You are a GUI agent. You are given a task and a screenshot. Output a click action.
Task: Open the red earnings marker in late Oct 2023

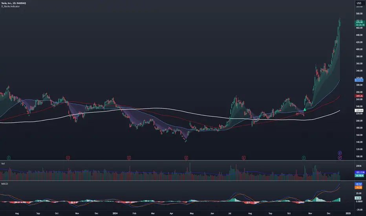(x=68, y=158)
